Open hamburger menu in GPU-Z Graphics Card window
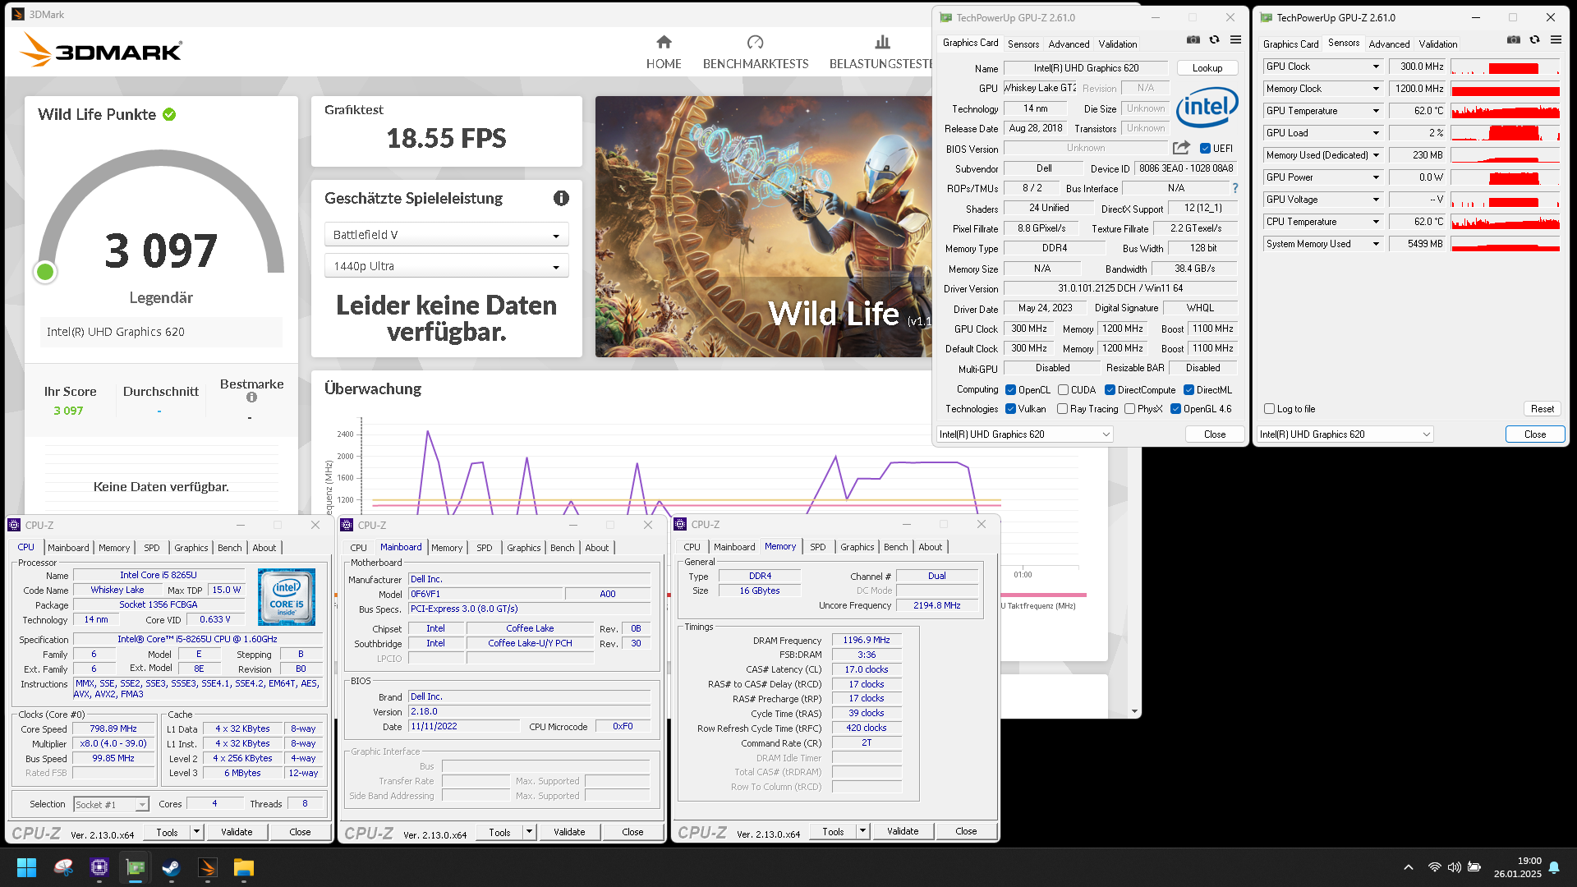1577x887 pixels. [1235, 40]
